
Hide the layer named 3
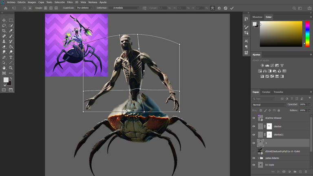coord(254,143)
